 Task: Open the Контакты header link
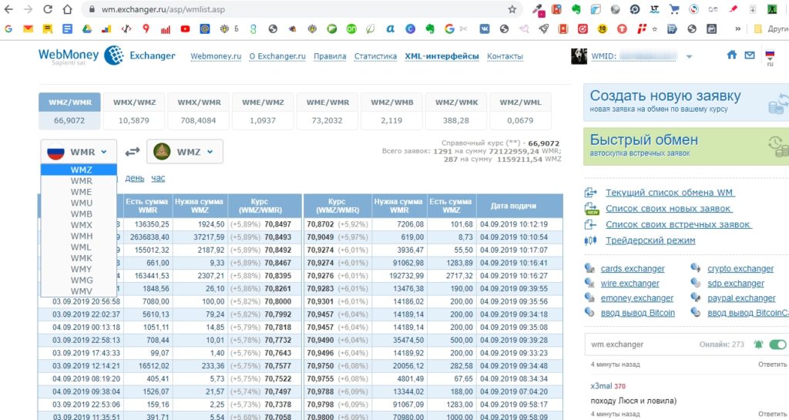(x=505, y=56)
